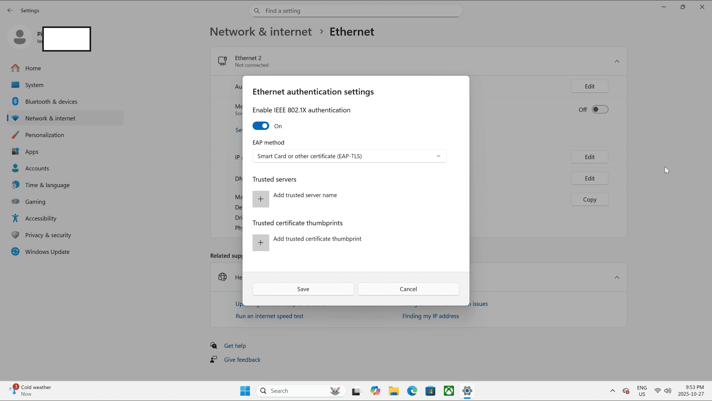
Task: Collapse the Ethernet 2 section chevron
Action: [617, 61]
